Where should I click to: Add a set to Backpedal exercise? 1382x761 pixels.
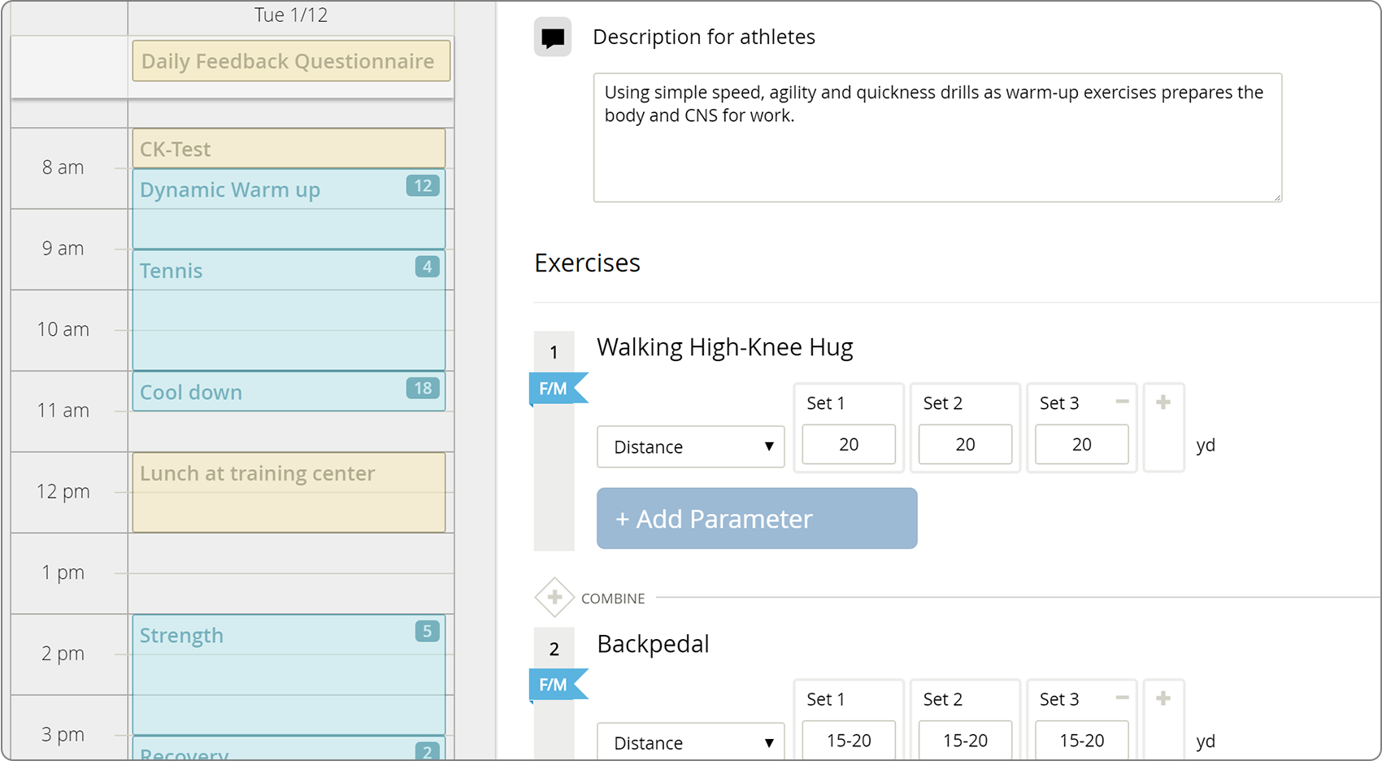pyautogui.click(x=1163, y=698)
